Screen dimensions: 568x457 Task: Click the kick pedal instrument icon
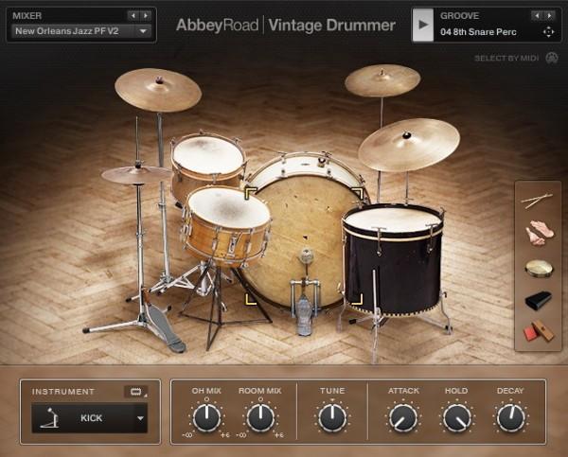(x=49, y=418)
